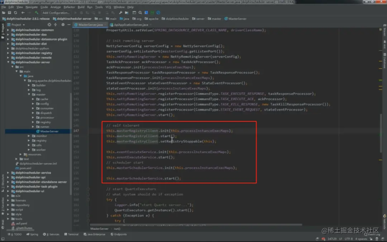Open the Navigate menu
Screen dimensions: 387x242
(31, 7)
